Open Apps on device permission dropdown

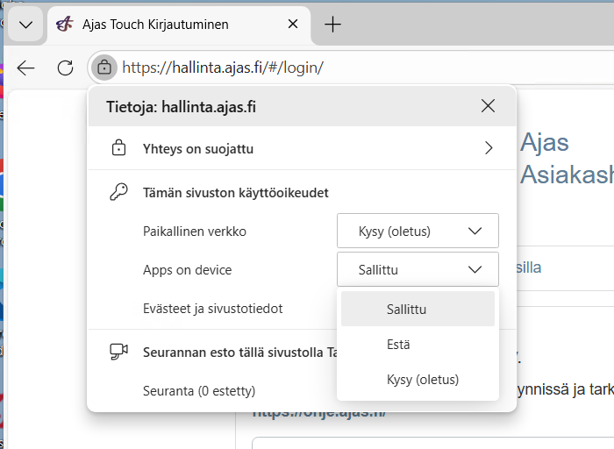[418, 270]
